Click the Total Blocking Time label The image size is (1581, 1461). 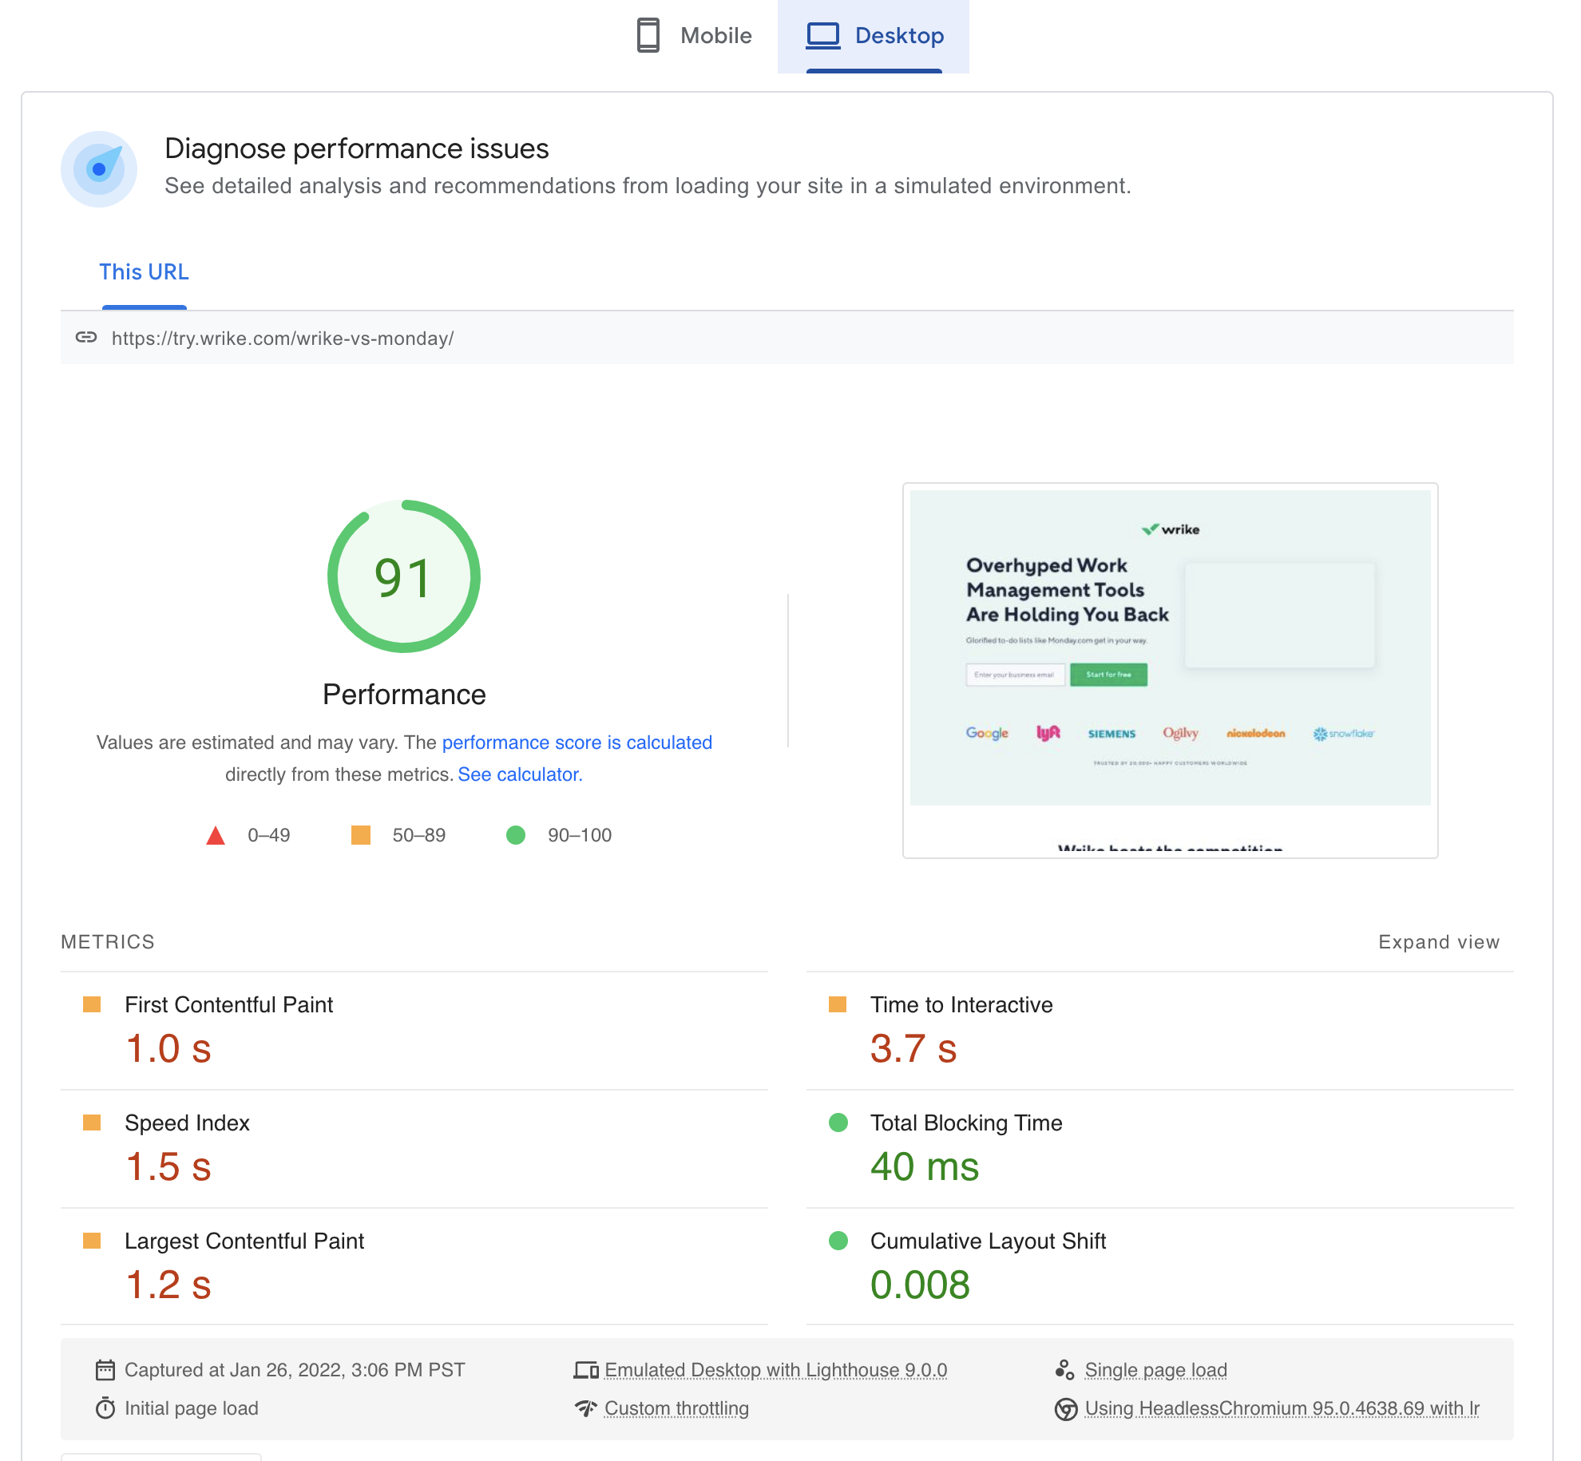coord(966,1122)
